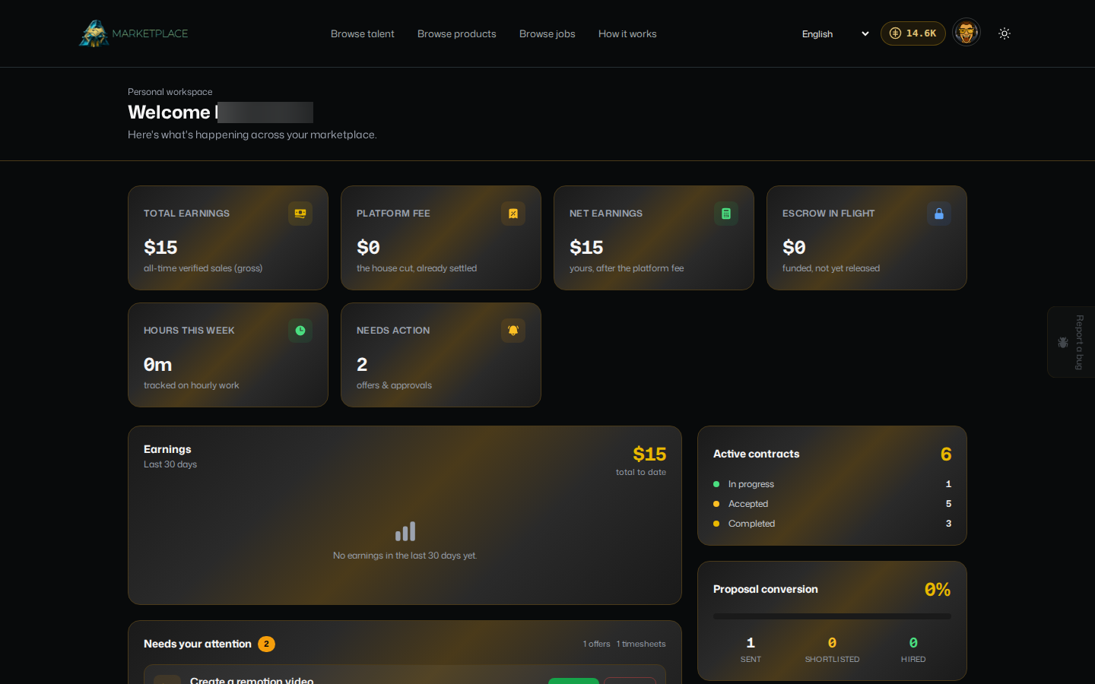Click the "Last 30 days" Earnings subtitle
The height and width of the screenshot is (684, 1095).
(x=170, y=464)
